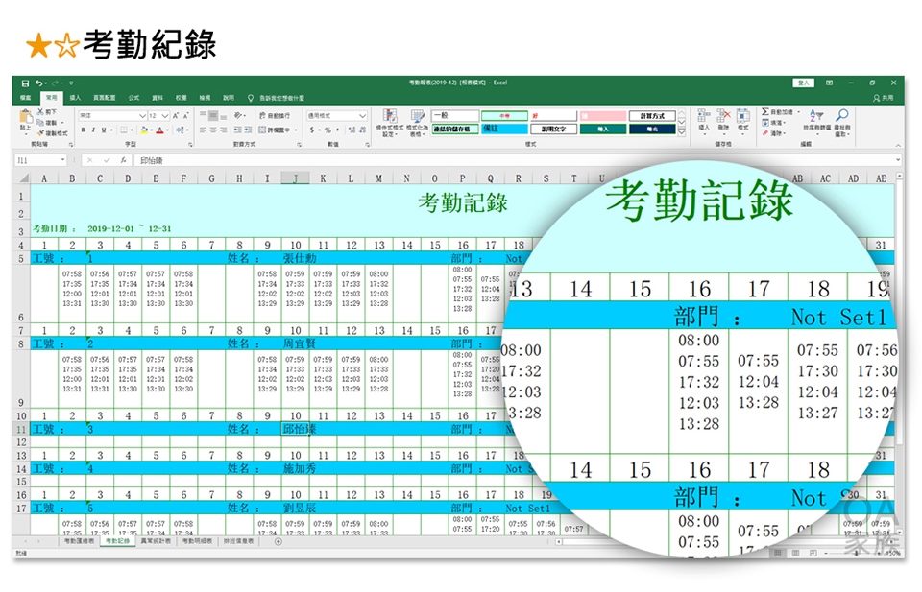Toggle Italic formatting button
This screenshot has height=592, width=922.
[x=93, y=130]
